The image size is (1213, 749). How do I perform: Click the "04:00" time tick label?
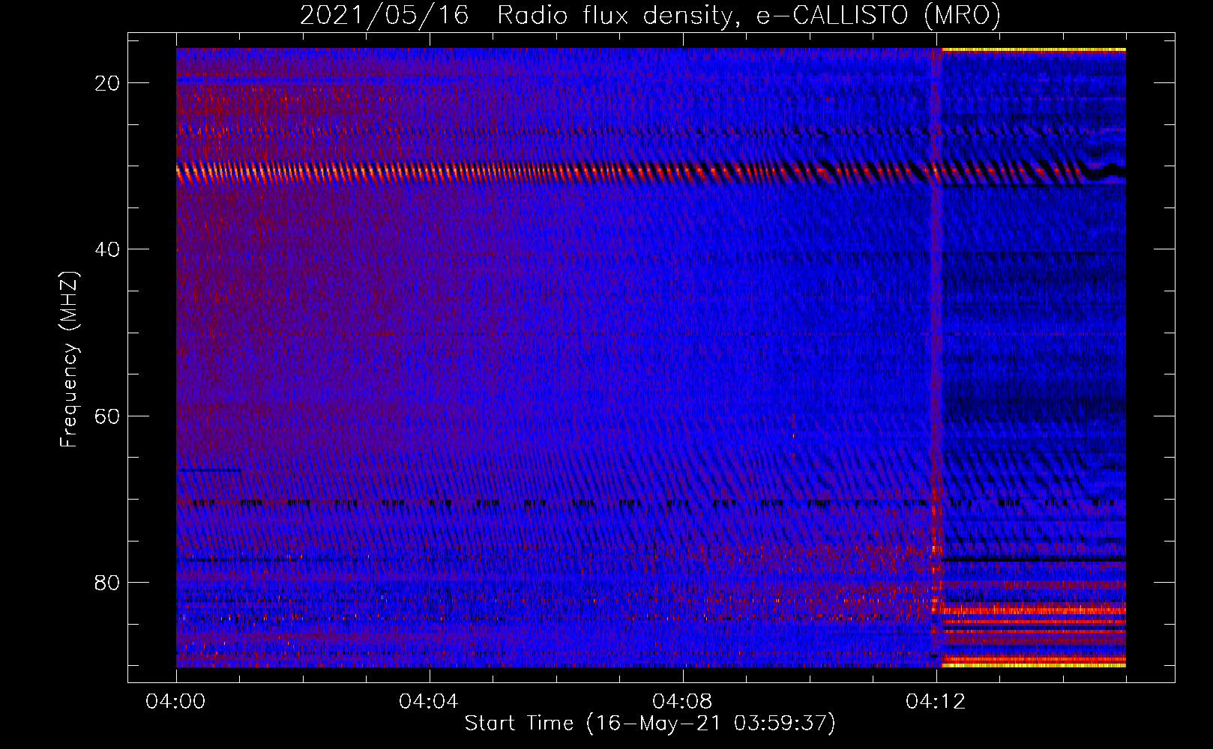[175, 702]
